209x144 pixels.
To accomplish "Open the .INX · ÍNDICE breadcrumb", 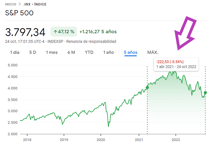I will (35, 4).
